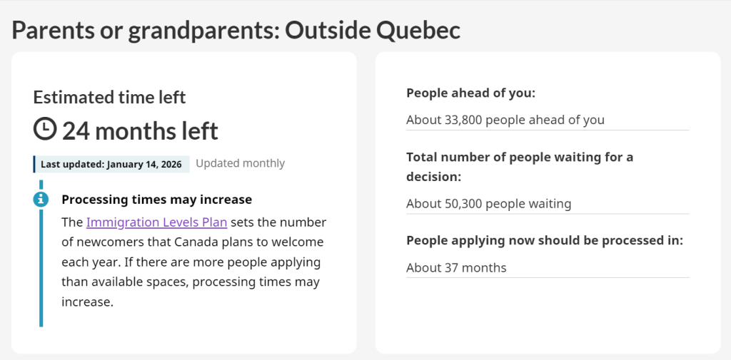731x360 pixels.
Task: Click the teal vertical bar under the info icon
Action: 41,271
